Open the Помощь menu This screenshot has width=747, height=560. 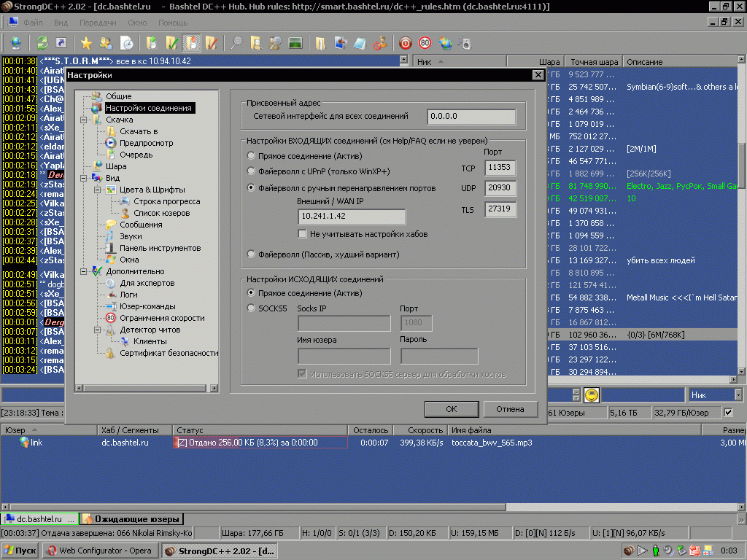[x=172, y=23]
